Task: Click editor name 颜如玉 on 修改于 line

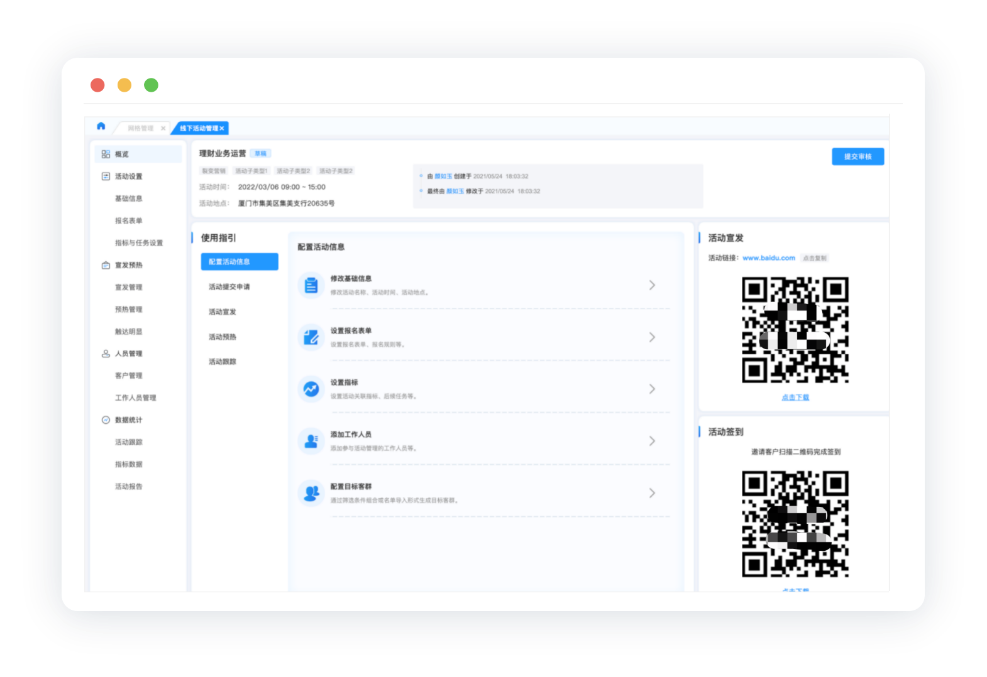Action: [x=455, y=191]
